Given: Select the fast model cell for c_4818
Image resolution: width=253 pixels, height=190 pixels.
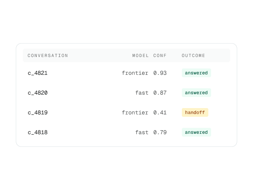Looking at the screenshot, I should pos(142,133).
